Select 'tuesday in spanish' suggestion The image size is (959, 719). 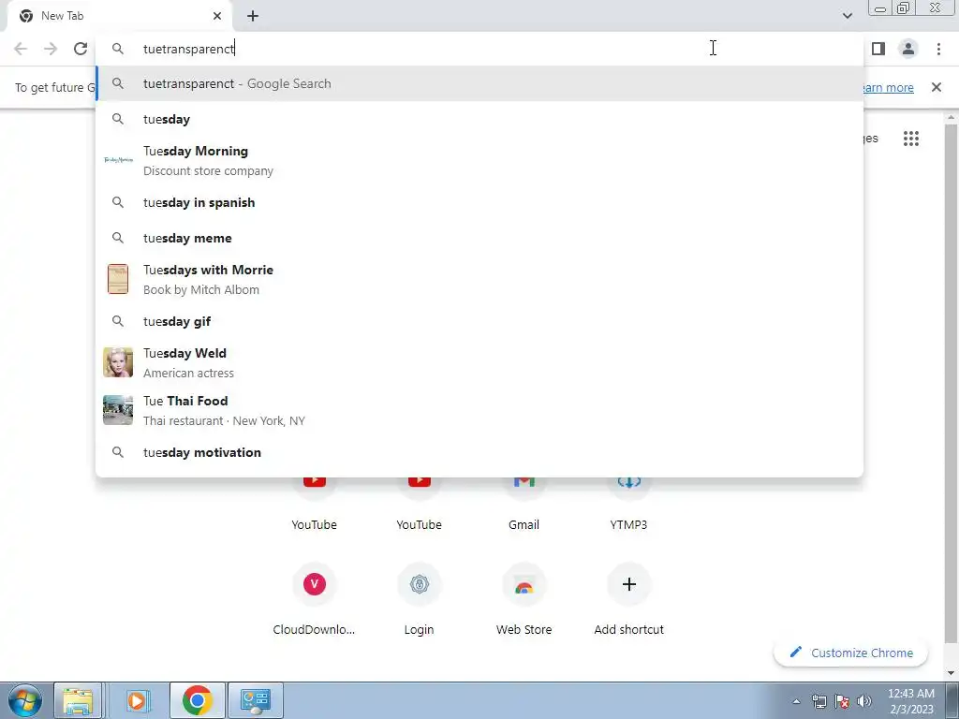tap(479, 202)
